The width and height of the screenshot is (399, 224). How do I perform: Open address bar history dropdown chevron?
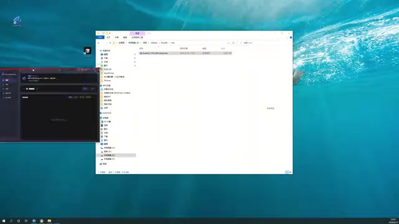[228, 43]
